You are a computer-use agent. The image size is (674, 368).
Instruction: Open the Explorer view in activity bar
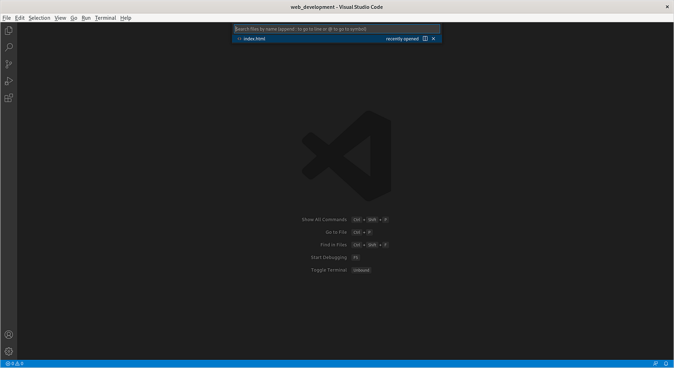8,30
